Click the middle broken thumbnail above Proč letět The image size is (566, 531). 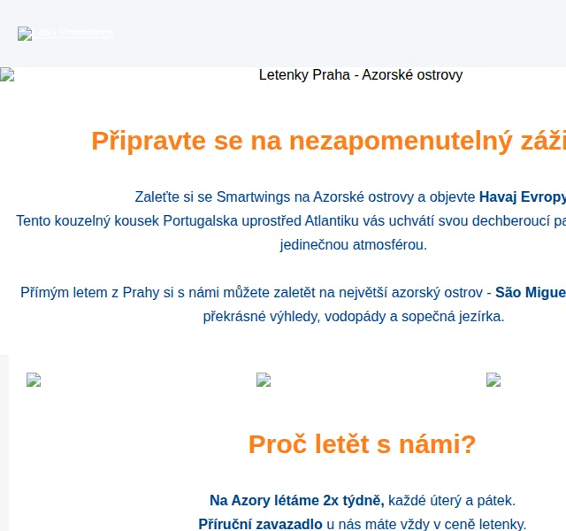[x=264, y=380]
